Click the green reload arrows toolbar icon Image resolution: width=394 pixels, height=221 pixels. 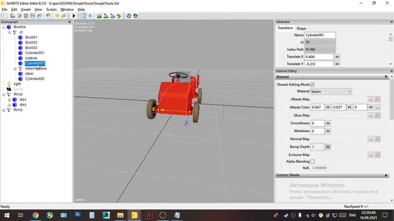(x=26, y=16)
